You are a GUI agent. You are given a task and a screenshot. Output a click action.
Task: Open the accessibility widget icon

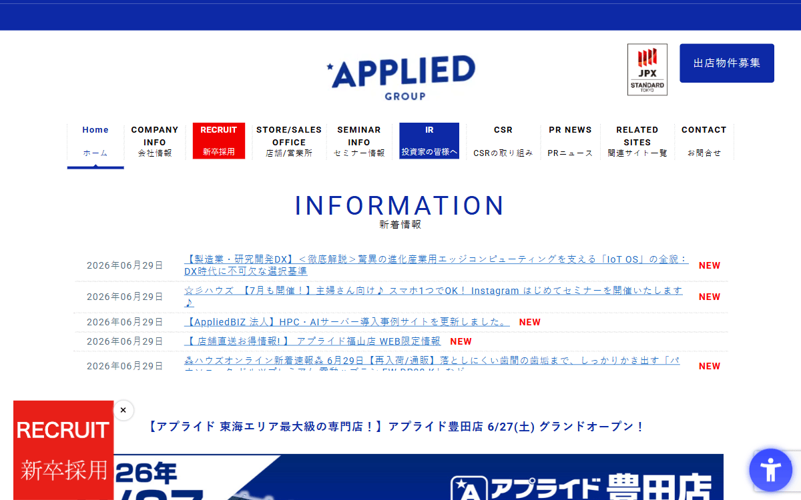pyautogui.click(x=770, y=470)
